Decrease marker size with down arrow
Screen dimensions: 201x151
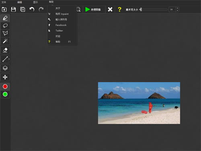point(177,11)
